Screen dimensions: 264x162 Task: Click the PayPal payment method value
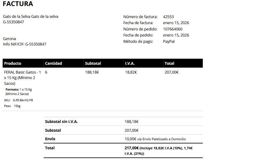pos(169,41)
